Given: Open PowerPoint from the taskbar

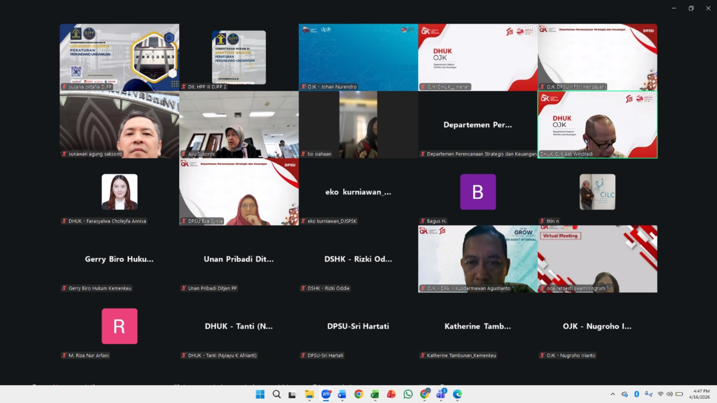Looking at the screenshot, I should coord(391,394).
